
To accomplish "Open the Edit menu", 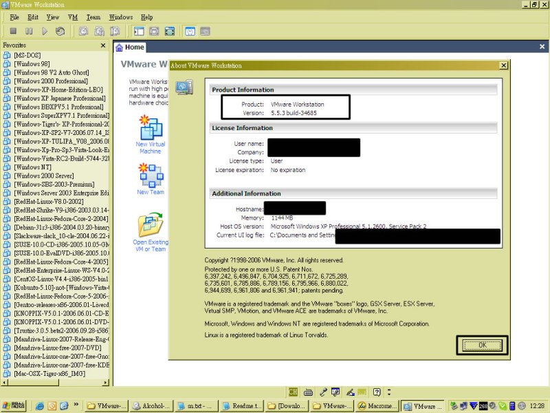I will point(33,17).
